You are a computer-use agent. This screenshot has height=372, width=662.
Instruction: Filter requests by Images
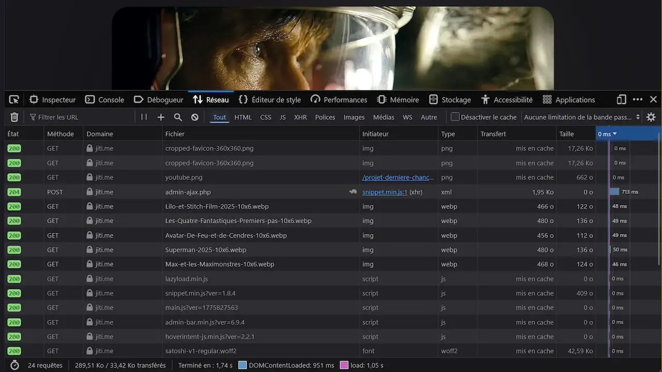[x=354, y=117]
